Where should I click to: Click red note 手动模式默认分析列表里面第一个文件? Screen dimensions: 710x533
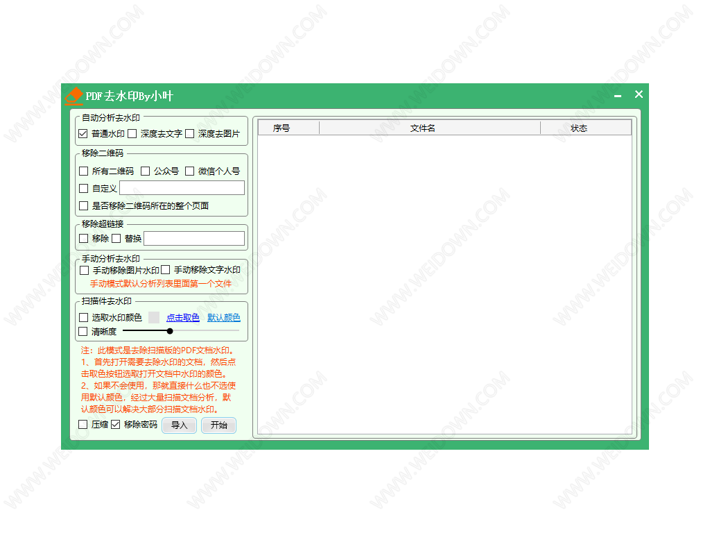(161, 284)
